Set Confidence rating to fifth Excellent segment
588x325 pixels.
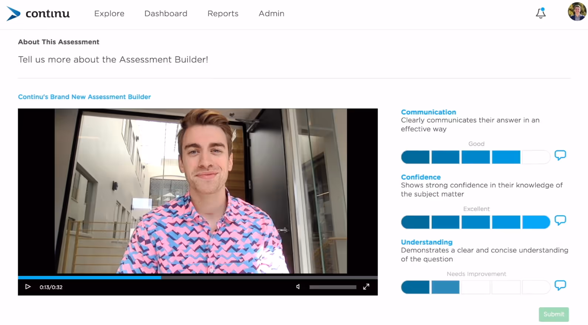[536, 222]
